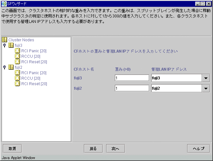Select 'RCI Reset [20]' under fuji3
The image size is (213, 161).
[34, 62]
